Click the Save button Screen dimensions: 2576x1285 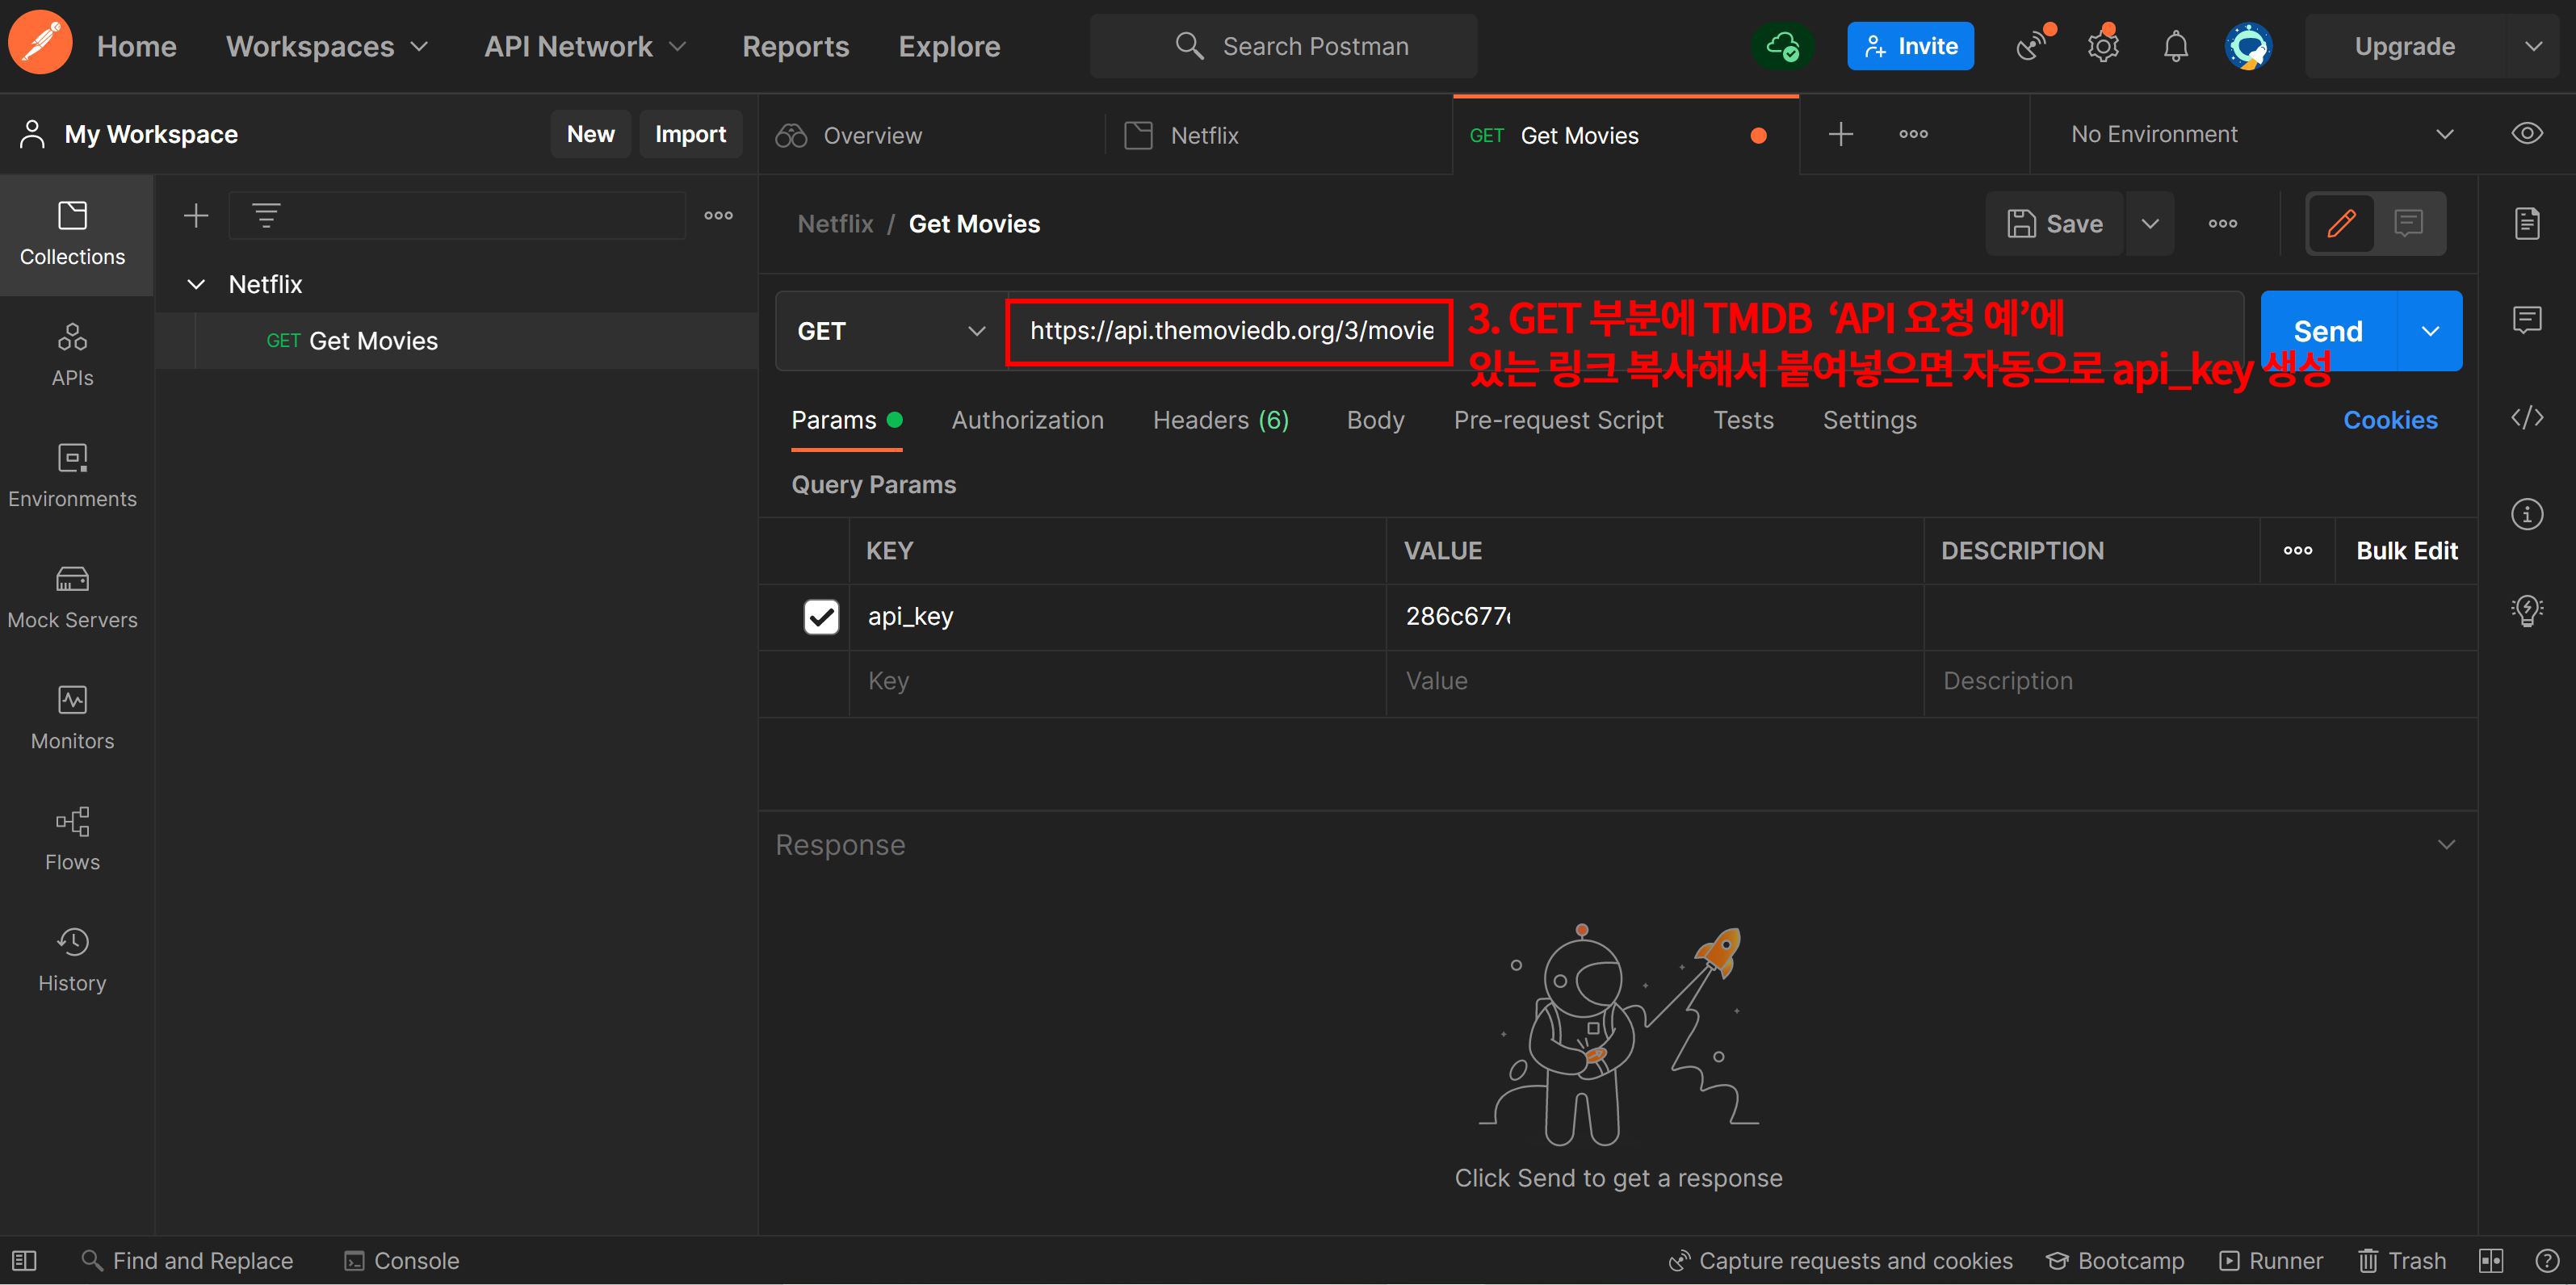click(2055, 223)
